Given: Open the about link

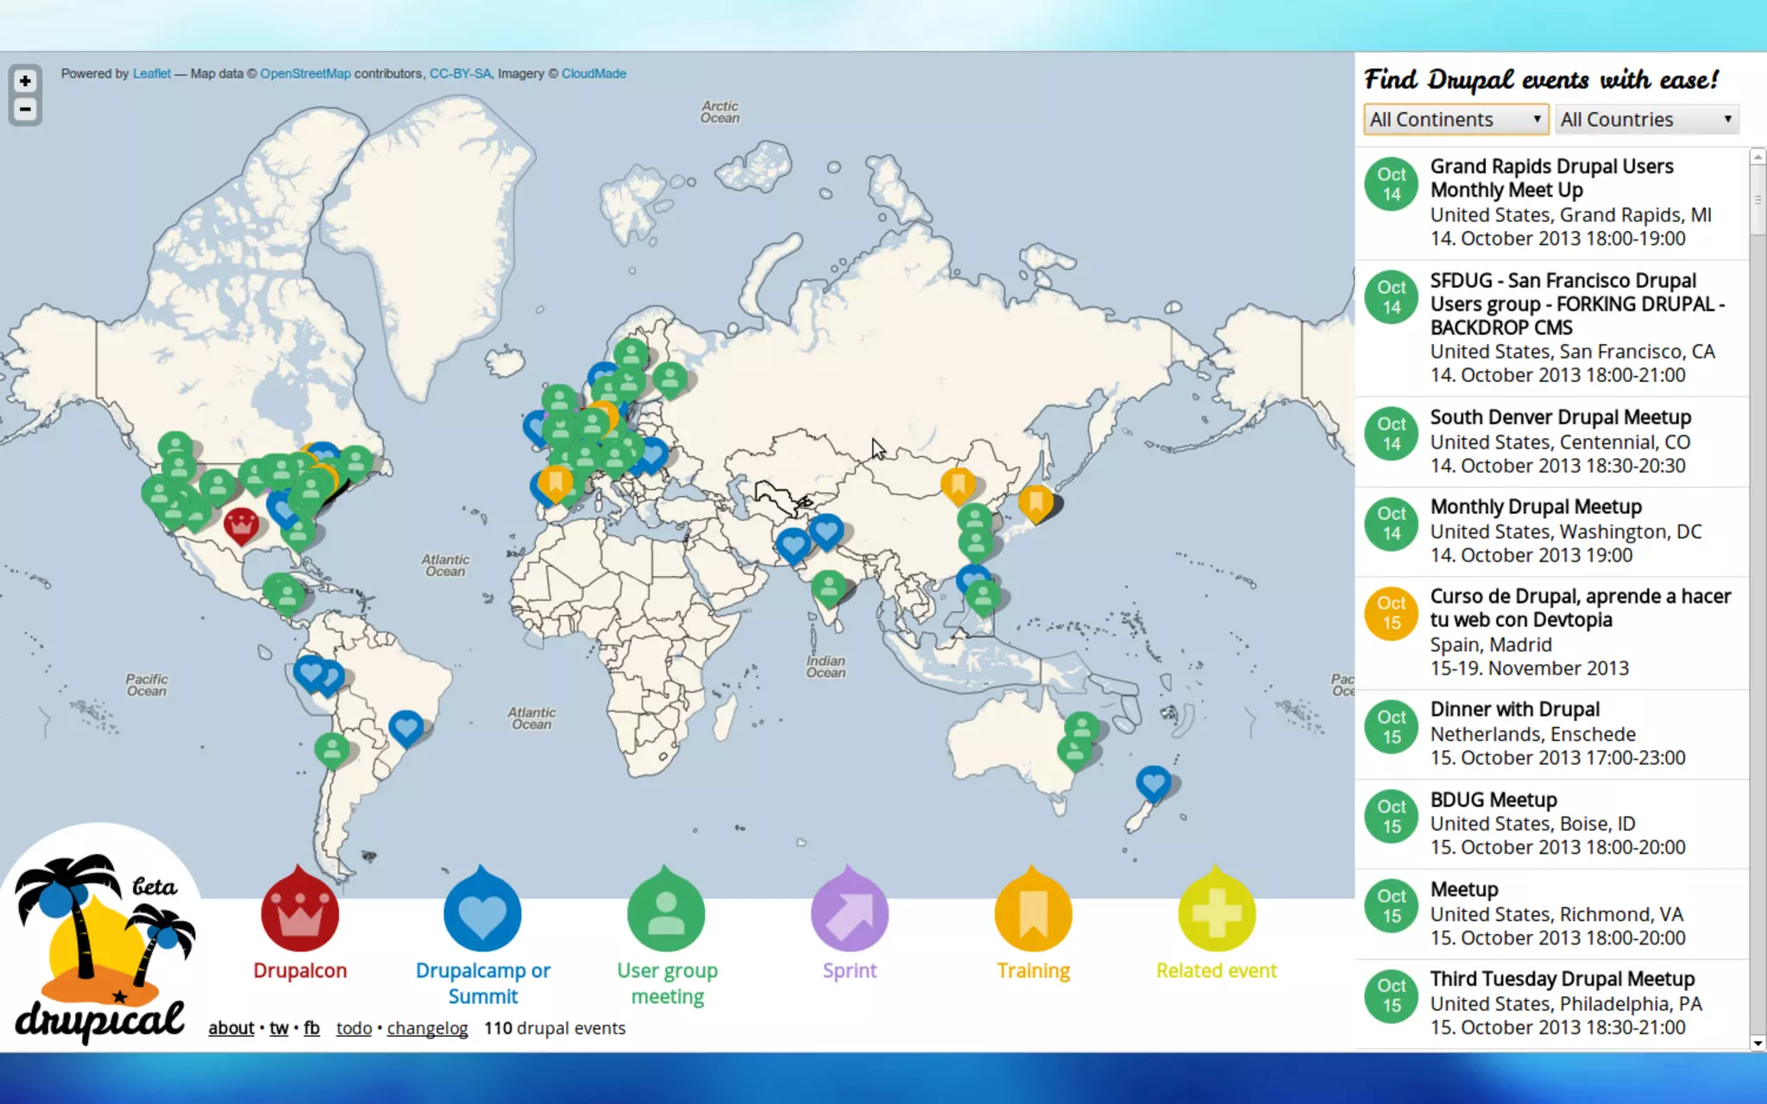Looking at the screenshot, I should (231, 1028).
